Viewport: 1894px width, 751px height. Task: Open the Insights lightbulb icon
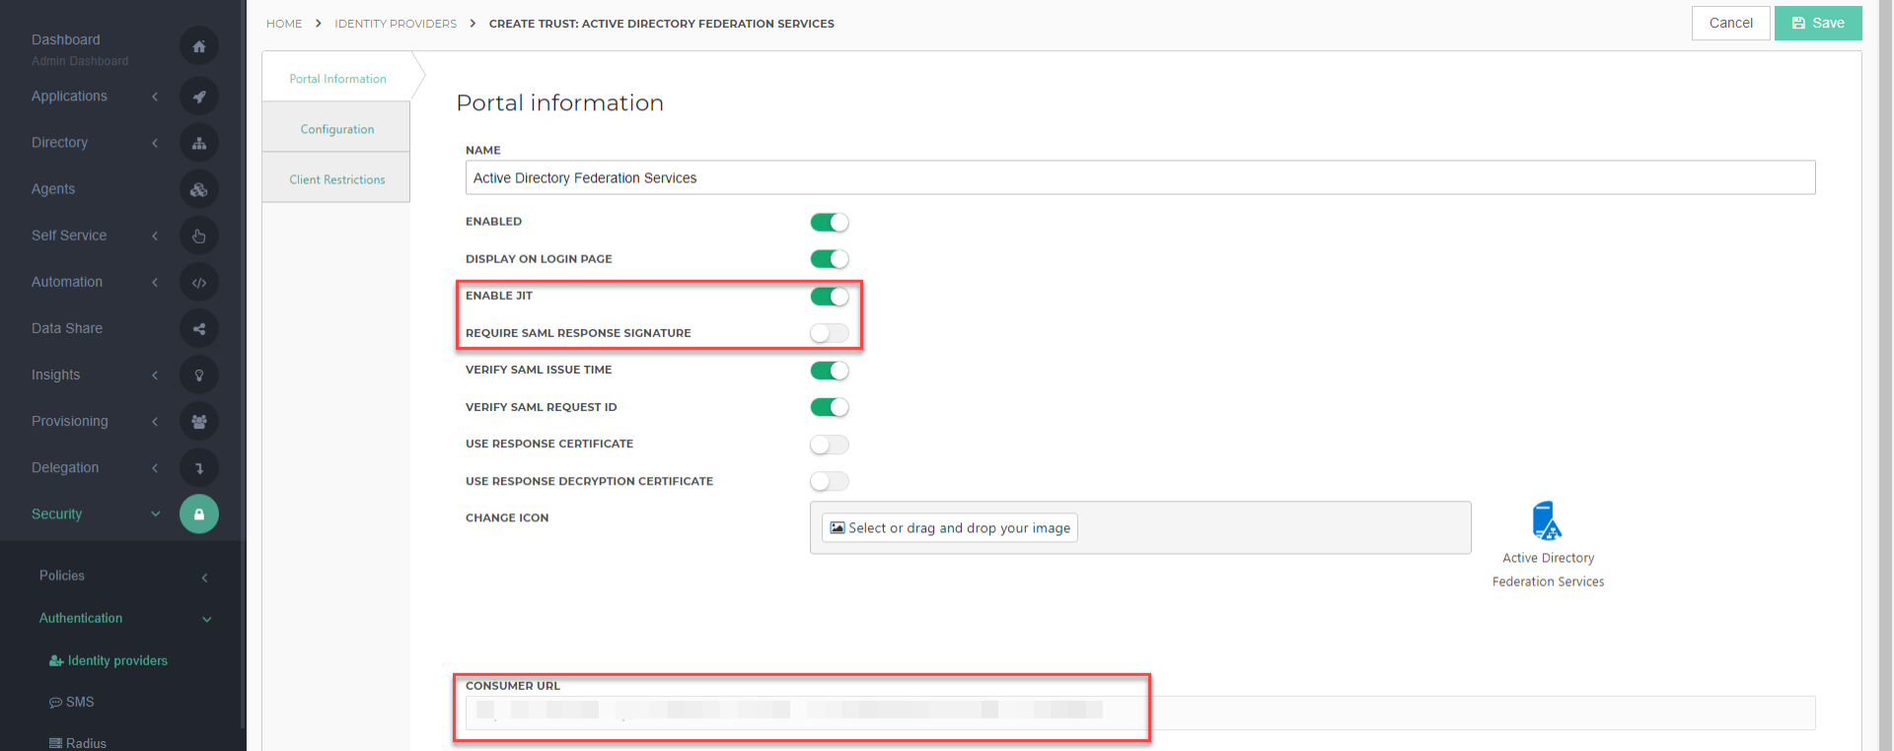199,375
